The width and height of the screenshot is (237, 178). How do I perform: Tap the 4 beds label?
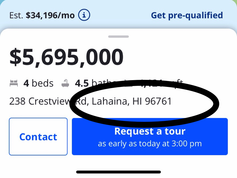38,83
